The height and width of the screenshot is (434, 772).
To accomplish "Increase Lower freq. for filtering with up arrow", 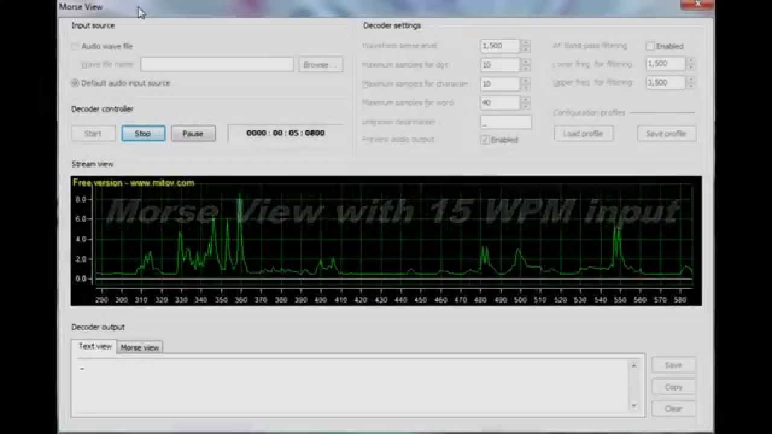I will pyautogui.click(x=691, y=60).
